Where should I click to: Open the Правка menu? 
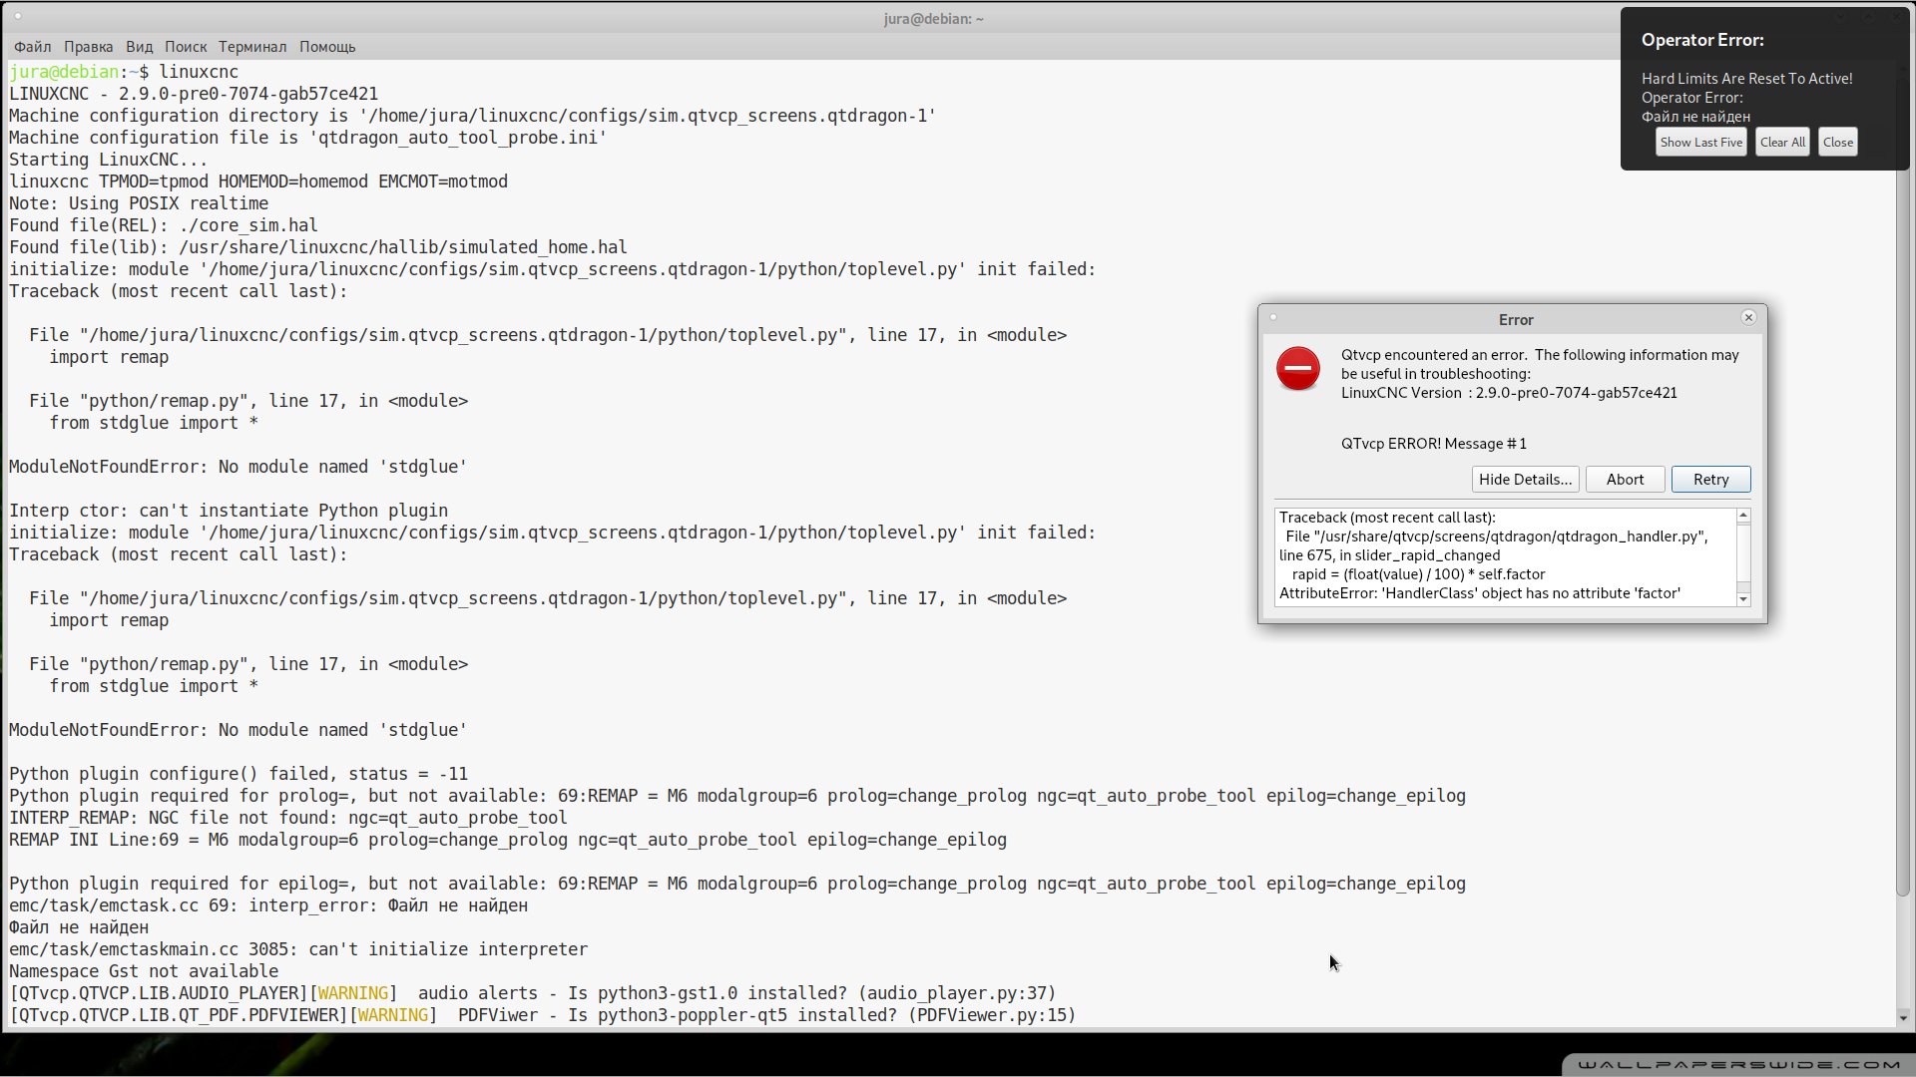88,47
